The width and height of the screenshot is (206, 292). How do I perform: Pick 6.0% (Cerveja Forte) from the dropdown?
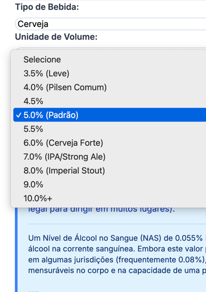coord(110,143)
